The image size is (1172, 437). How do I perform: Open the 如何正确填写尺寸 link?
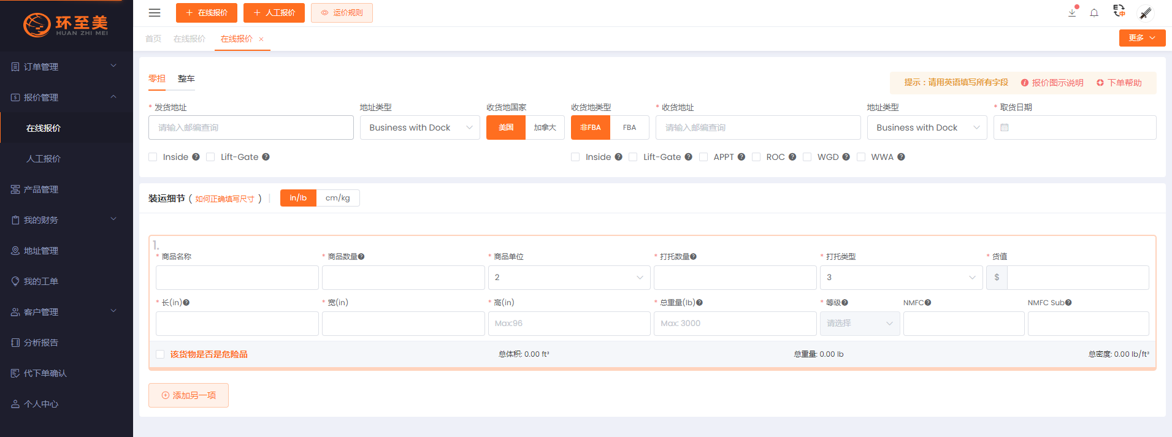click(224, 199)
